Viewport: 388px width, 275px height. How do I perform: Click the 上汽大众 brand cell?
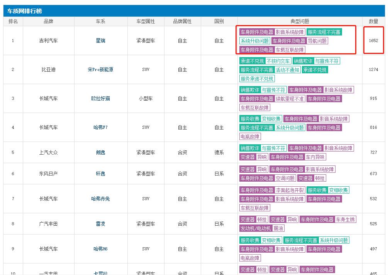tap(49, 152)
